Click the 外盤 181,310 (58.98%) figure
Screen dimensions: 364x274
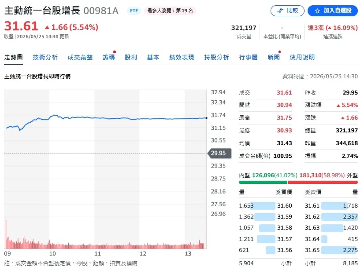pos(322,175)
